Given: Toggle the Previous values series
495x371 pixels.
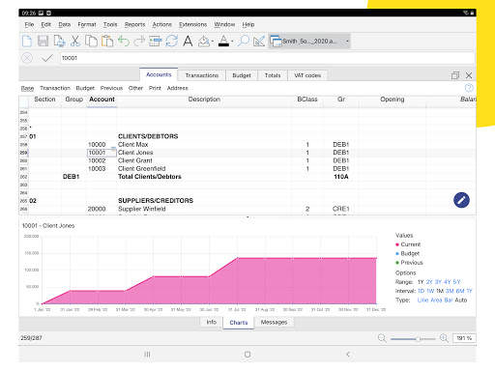Looking at the screenshot, I should (409, 263).
